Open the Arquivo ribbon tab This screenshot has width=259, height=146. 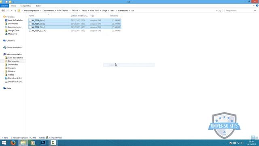(4, 6)
